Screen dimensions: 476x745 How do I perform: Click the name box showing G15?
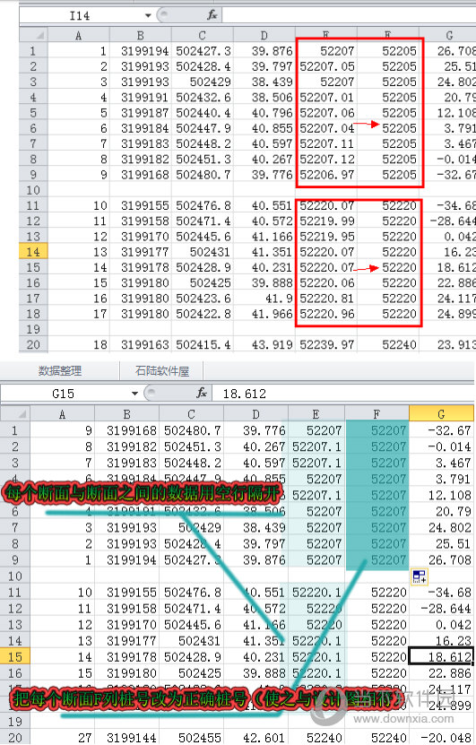click(64, 394)
